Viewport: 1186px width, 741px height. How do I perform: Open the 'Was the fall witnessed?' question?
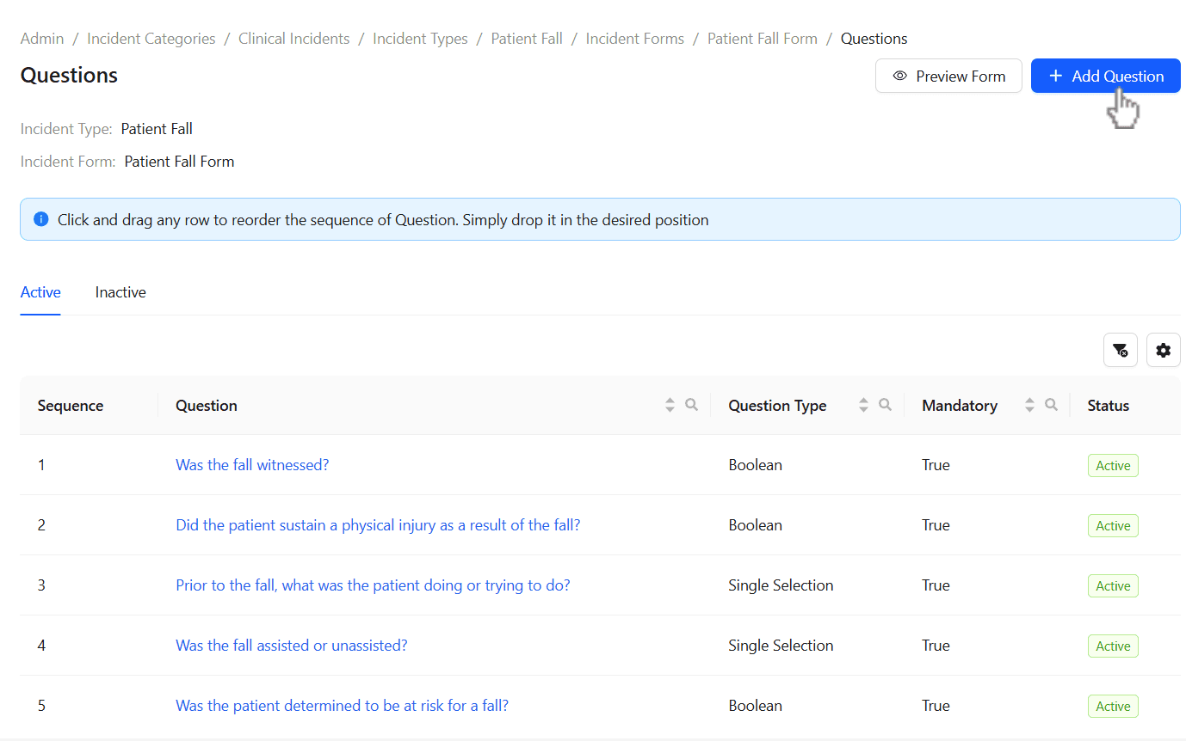252,464
